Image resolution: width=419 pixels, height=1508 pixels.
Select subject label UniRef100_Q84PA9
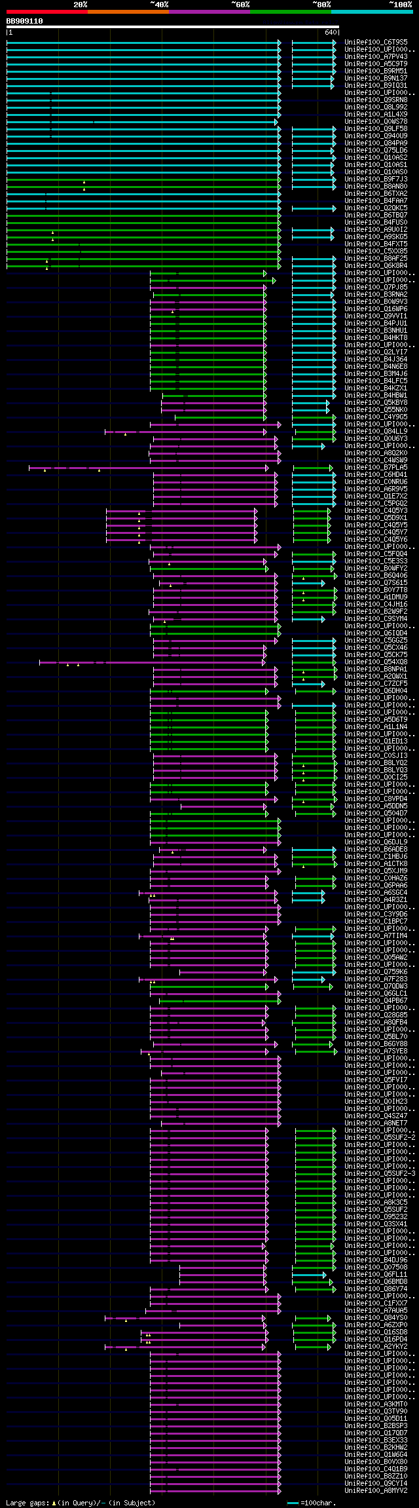pyautogui.click(x=376, y=143)
